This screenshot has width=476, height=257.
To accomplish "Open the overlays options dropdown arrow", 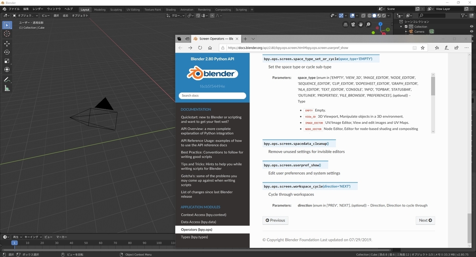I will click(357, 15).
